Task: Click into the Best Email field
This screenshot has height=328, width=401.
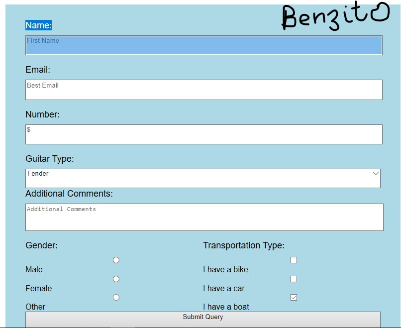Action: (x=203, y=90)
